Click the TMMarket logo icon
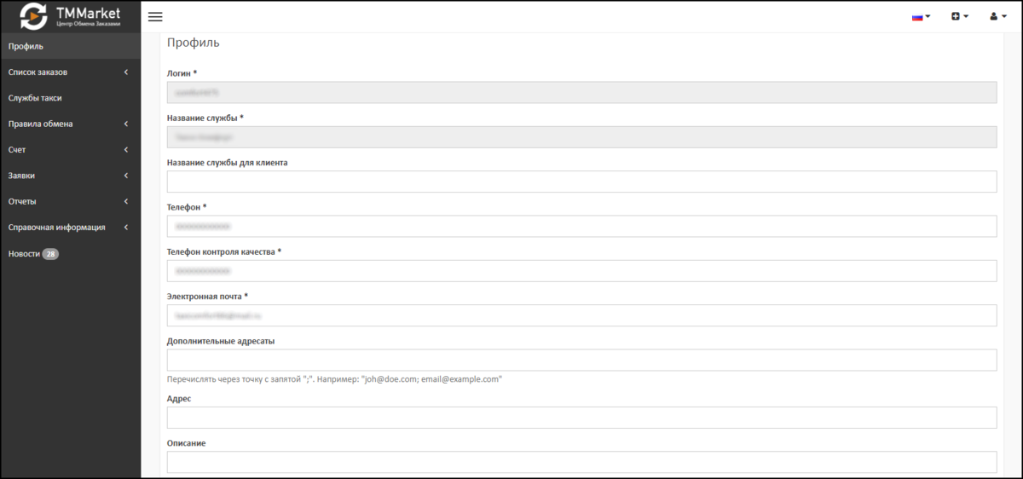The width and height of the screenshot is (1023, 479). click(x=33, y=16)
